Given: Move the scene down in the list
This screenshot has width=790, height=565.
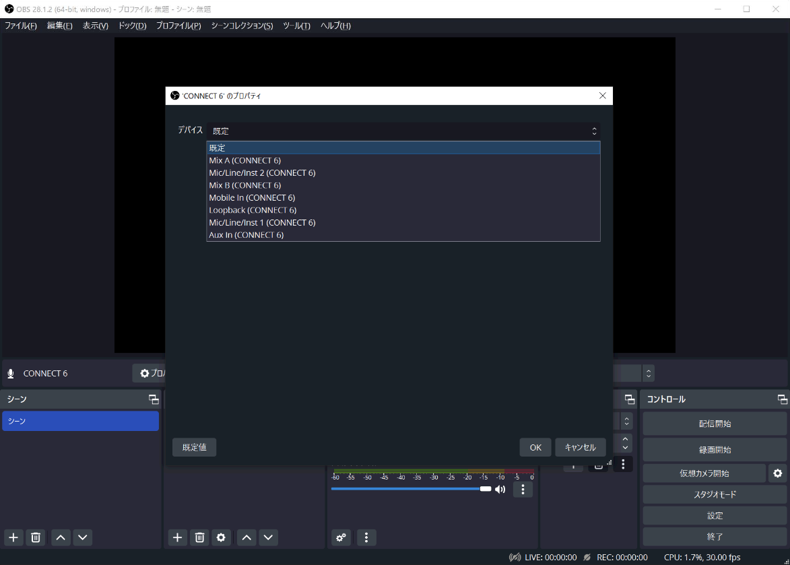Looking at the screenshot, I should click(x=83, y=537).
